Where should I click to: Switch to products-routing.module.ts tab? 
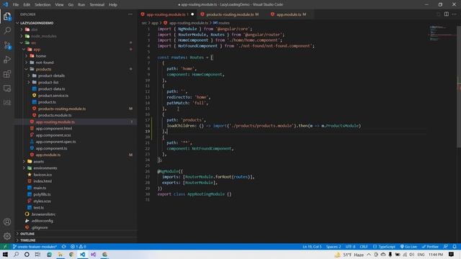point(229,14)
